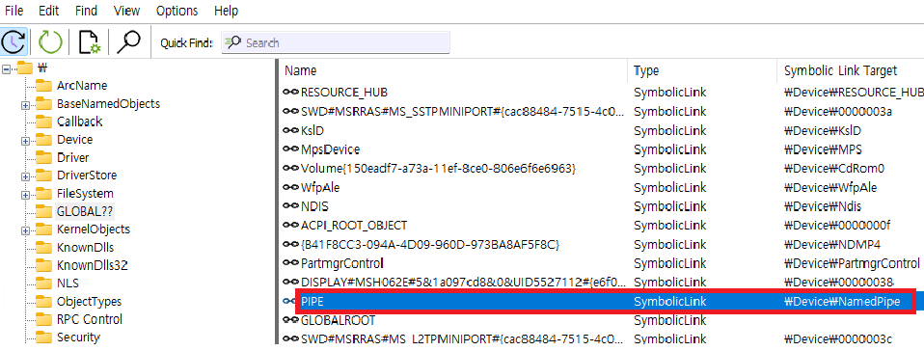Open the Edit menu
The width and height of the screenshot is (924, 351).
[48, 11]
